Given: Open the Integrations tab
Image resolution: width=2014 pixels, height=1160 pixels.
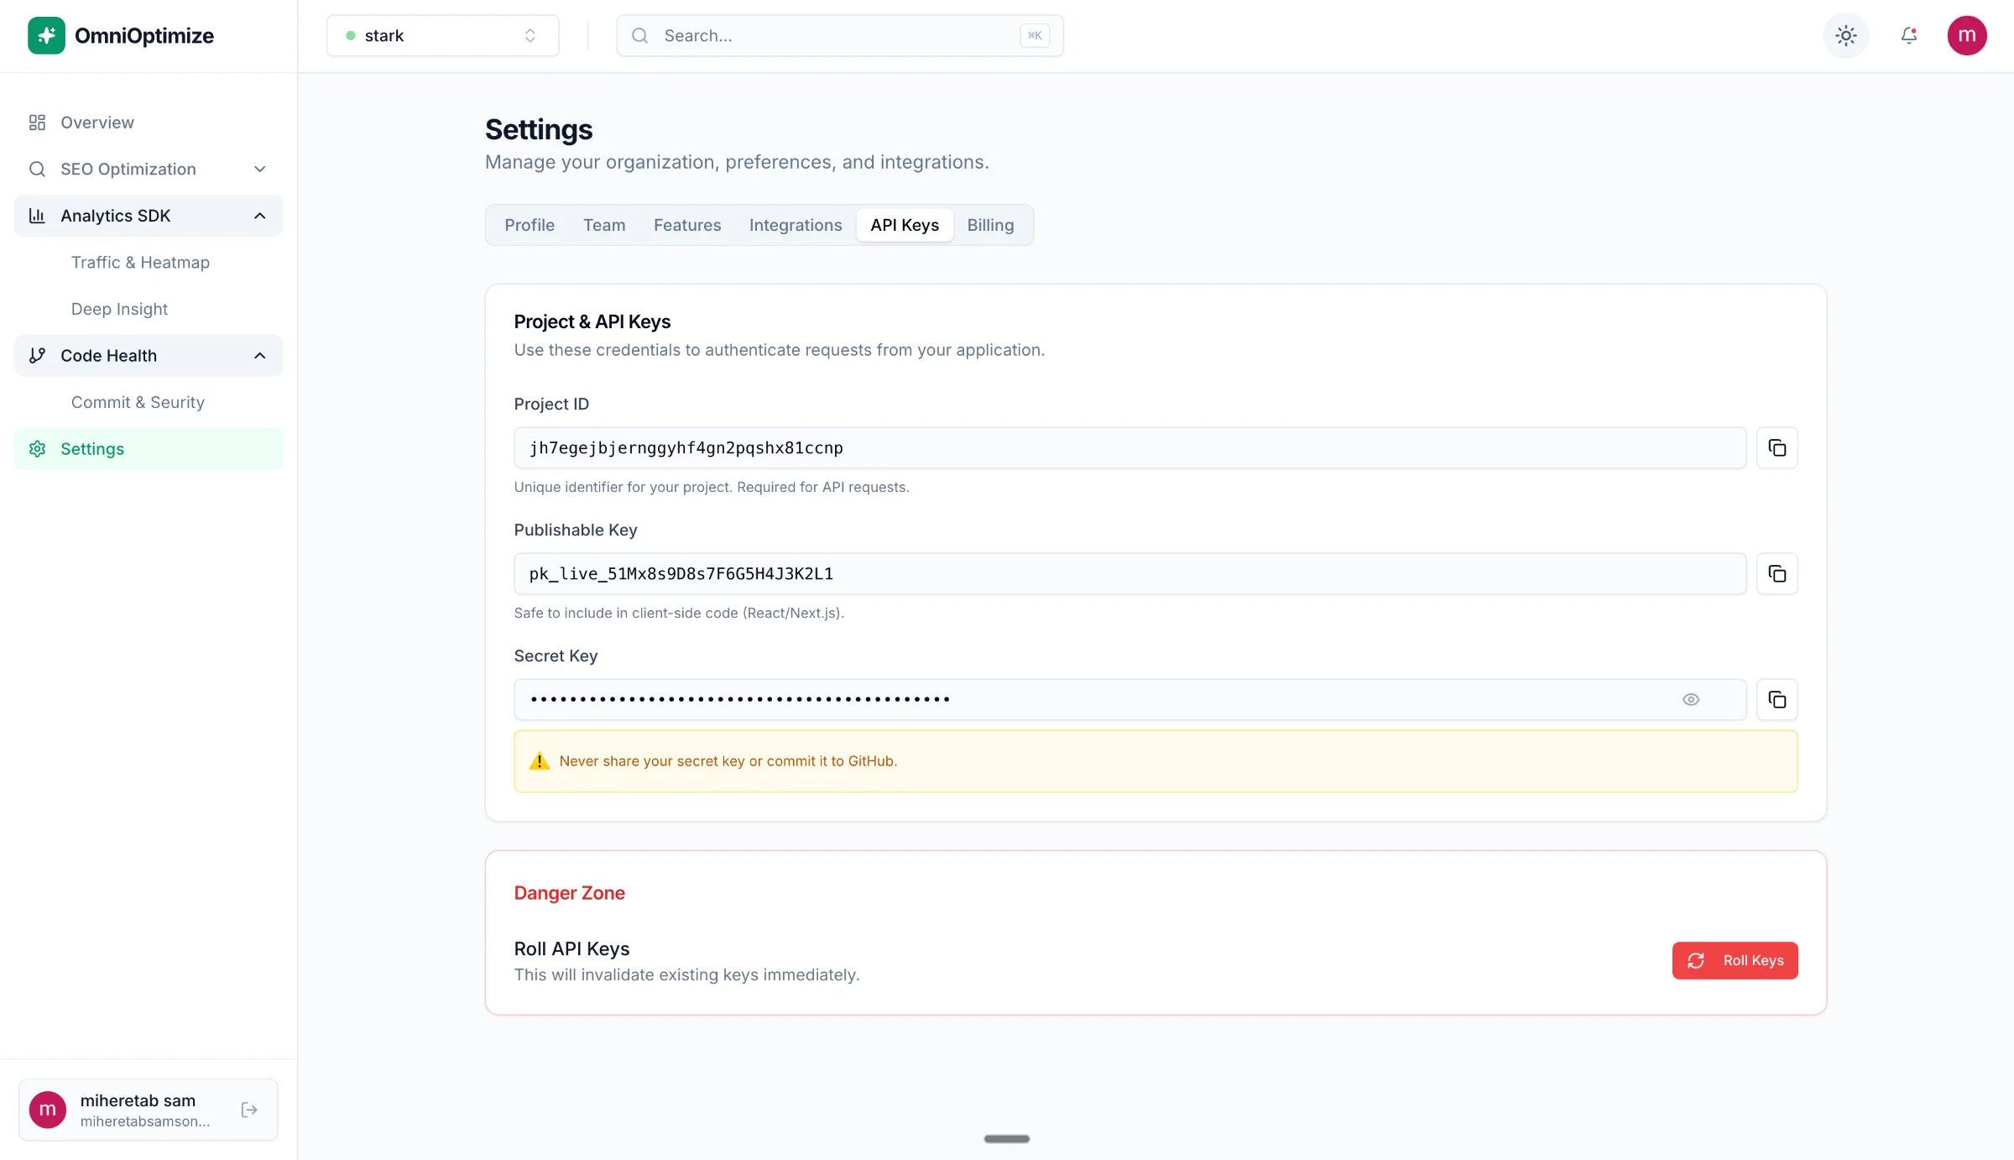Looking at the screenshot, I should click(x=796, y=225).
